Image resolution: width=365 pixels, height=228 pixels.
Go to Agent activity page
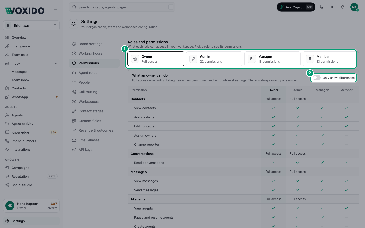click(31, 124)
